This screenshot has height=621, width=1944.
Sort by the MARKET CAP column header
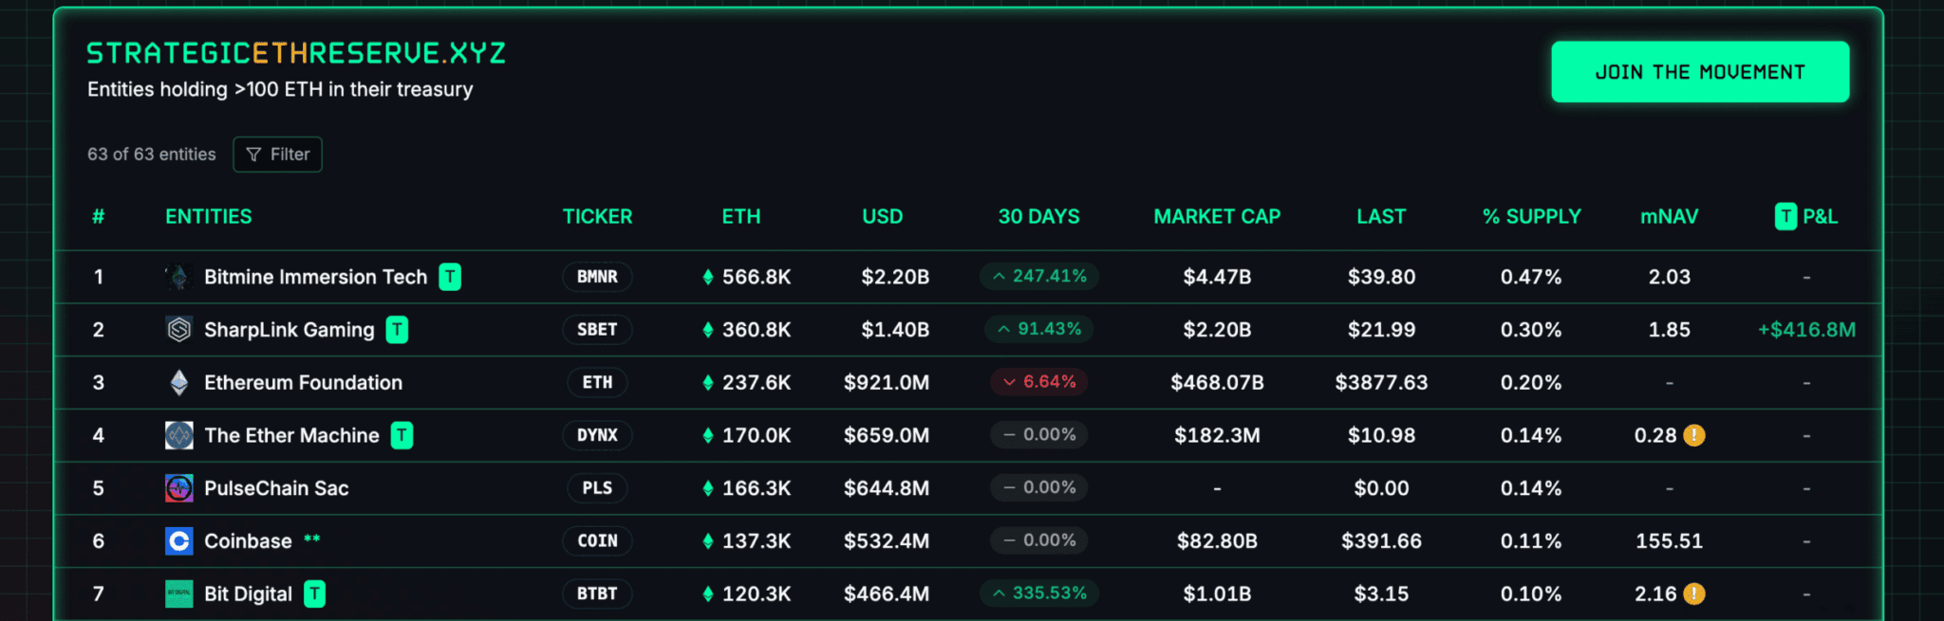click(1217, 217)
